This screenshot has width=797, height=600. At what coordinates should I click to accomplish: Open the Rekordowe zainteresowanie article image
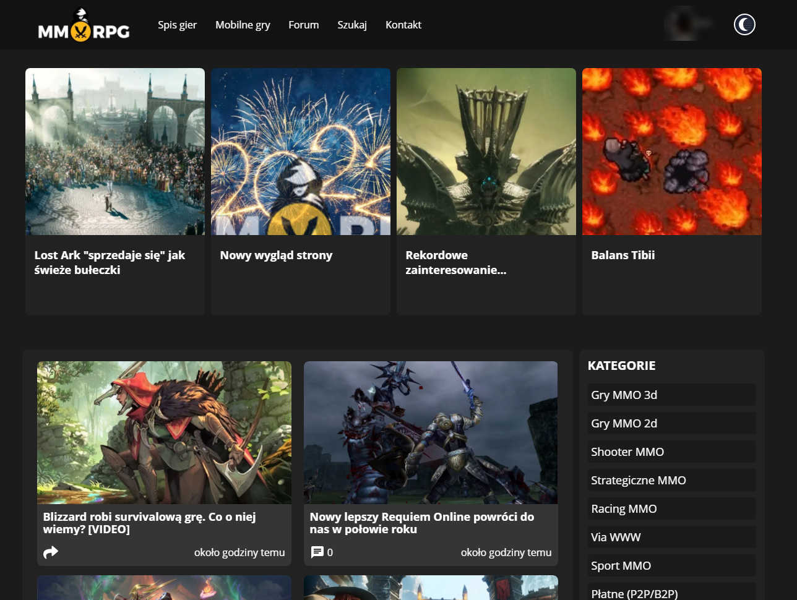pyautogui.click(x=486, y=152)
